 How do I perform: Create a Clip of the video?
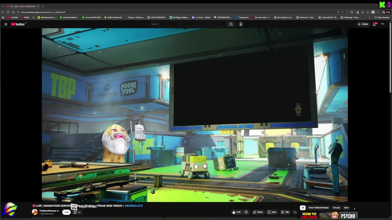(x=285, y=212)
